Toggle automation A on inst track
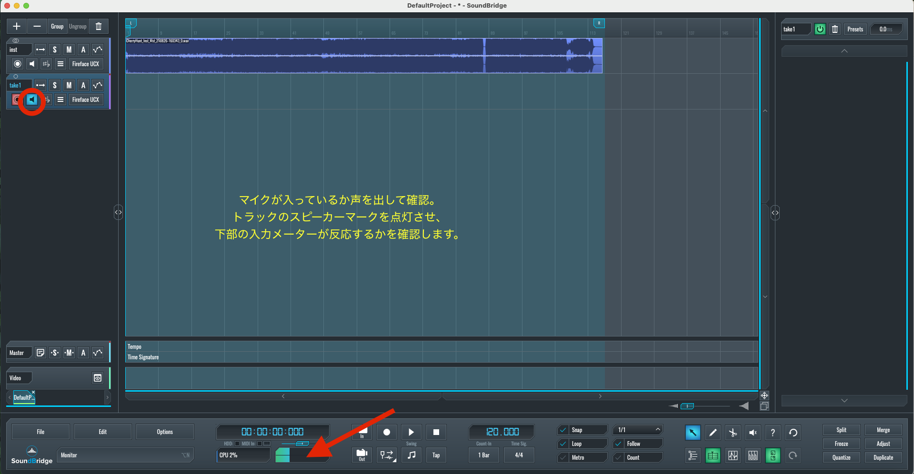 [83, 49]
